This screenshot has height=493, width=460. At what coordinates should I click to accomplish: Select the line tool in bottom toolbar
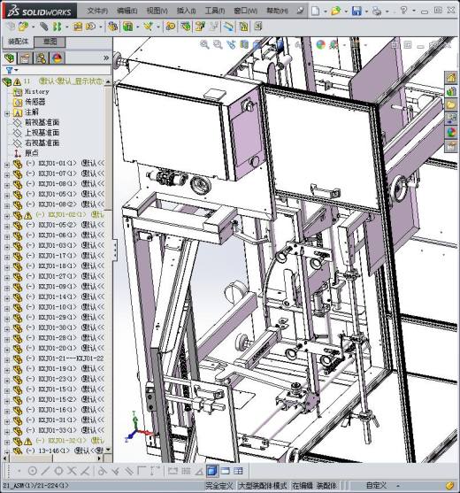[45, 471]
